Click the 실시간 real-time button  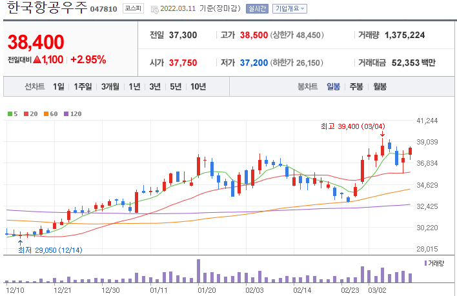[257, 9]
